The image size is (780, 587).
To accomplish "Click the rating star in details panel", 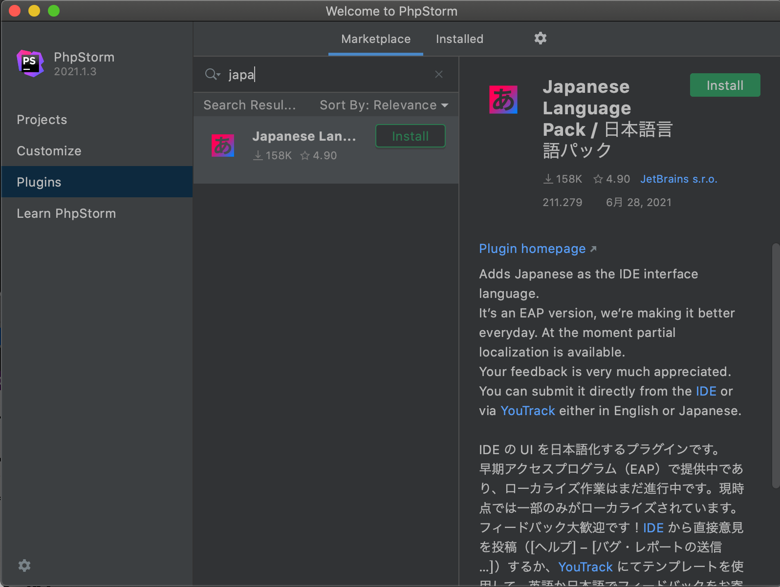I will [x=598, y=179].
